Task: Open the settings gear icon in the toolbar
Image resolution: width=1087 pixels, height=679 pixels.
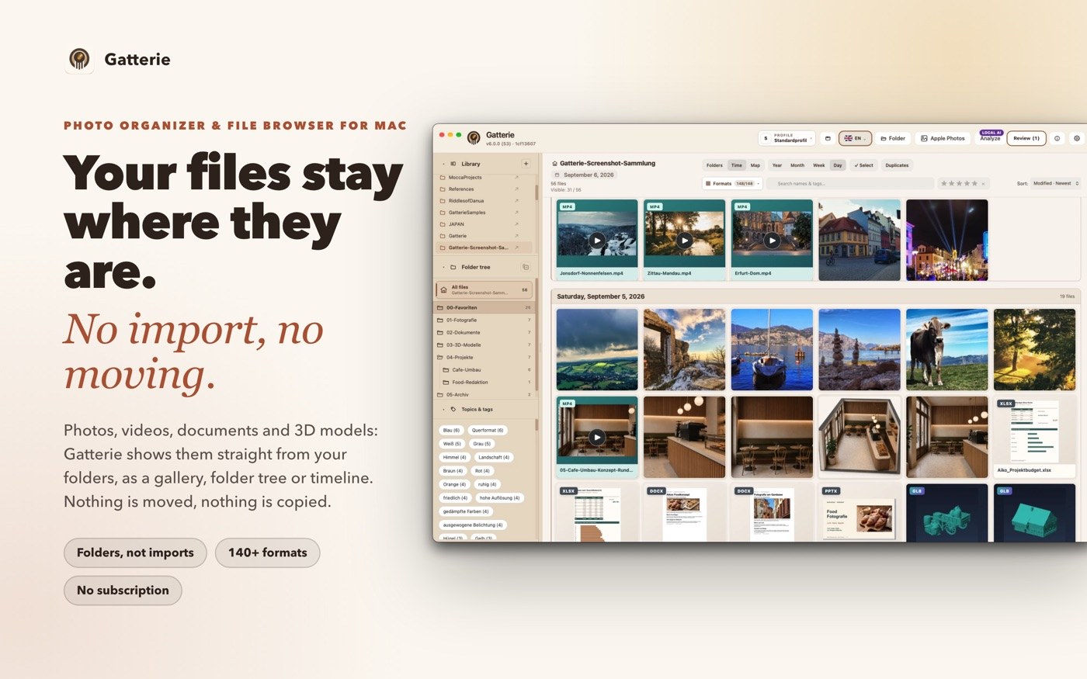Action: tap(1076, 138)
